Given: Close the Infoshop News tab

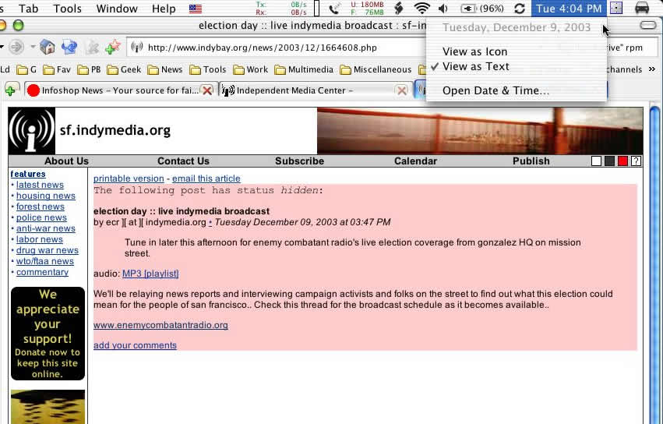Looking at the screenshot, I should (x=207, y=90).
